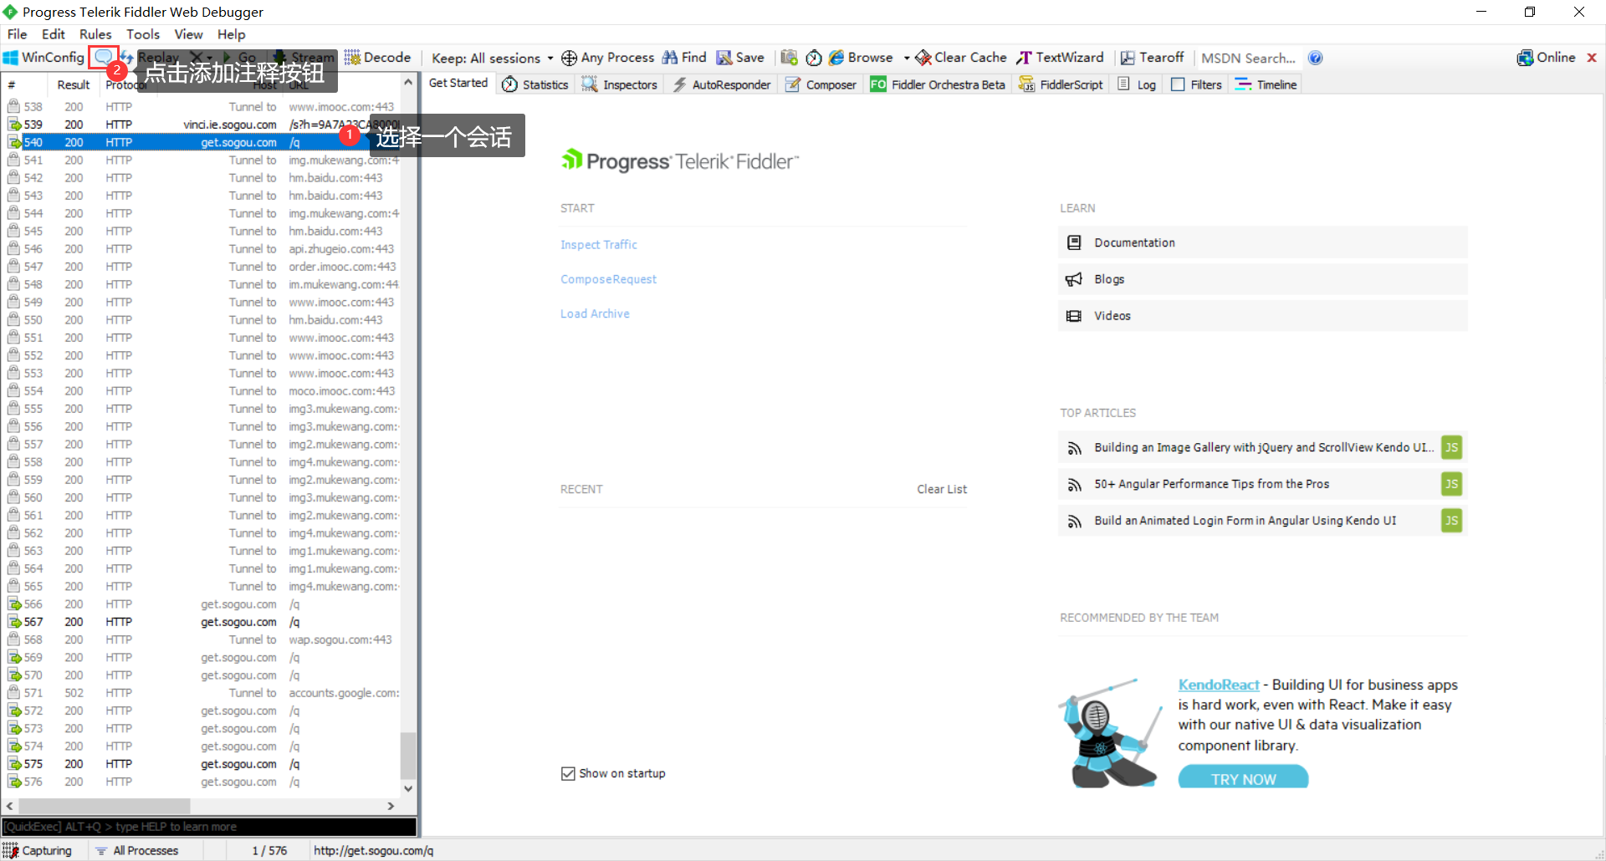The image size is (1606, 861).
Task: Click the Documentation book icon
Action: (1074, 242)
